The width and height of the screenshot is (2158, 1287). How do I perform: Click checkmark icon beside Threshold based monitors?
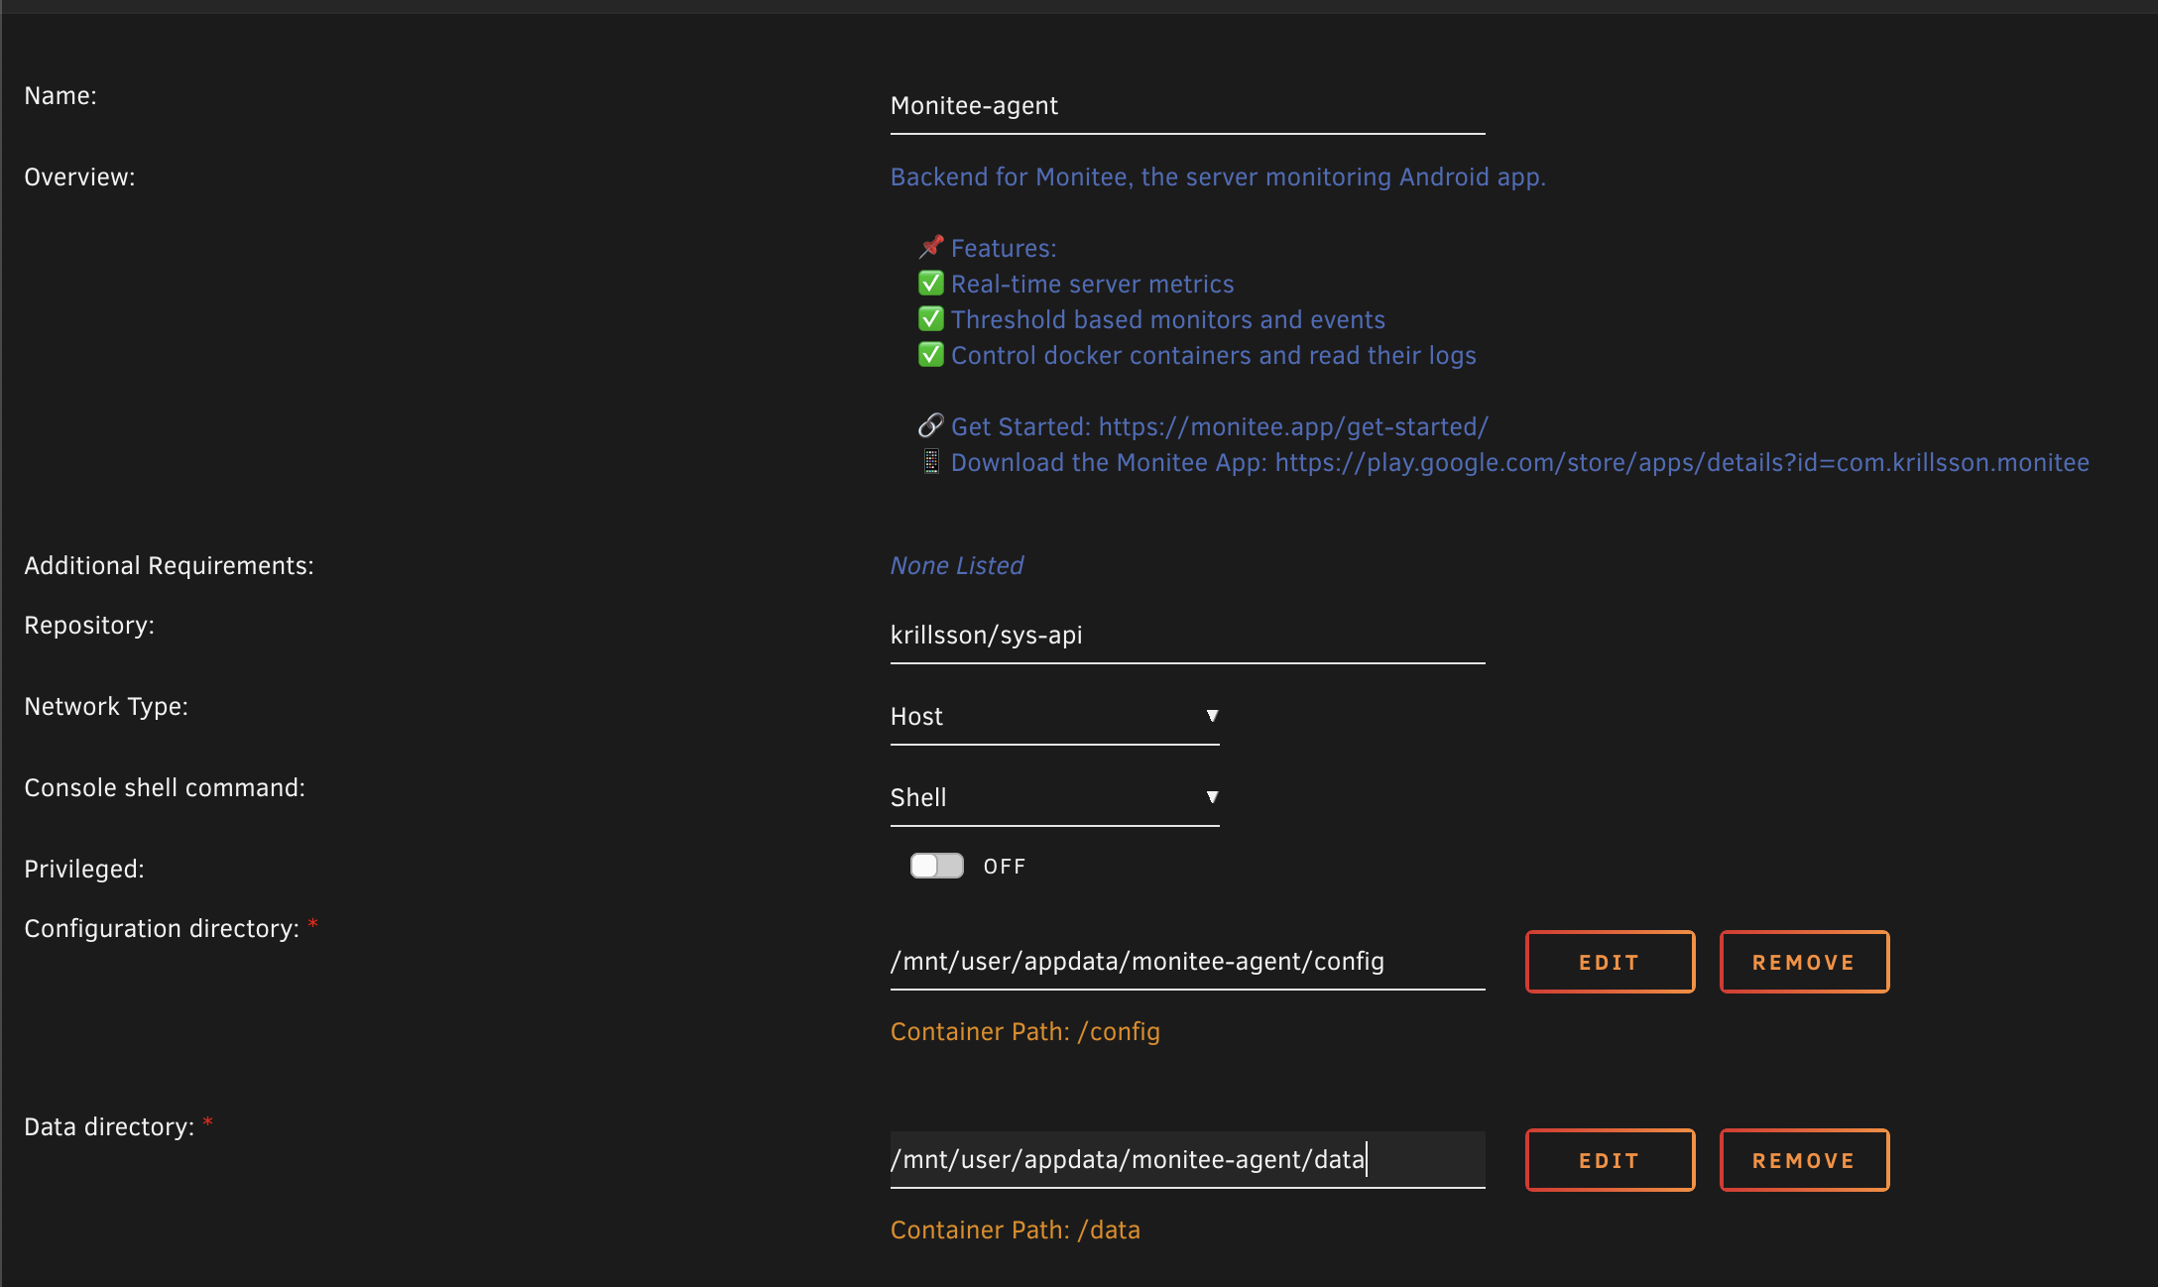(930, 319)
